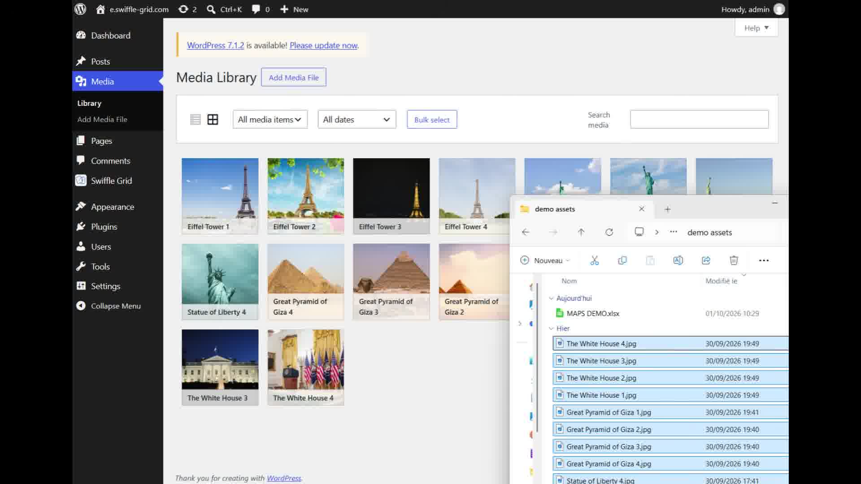The width and height of the screenshot is (861, 484).
Task: Refresh the demo assets folder
Action: tap(609, 232)
